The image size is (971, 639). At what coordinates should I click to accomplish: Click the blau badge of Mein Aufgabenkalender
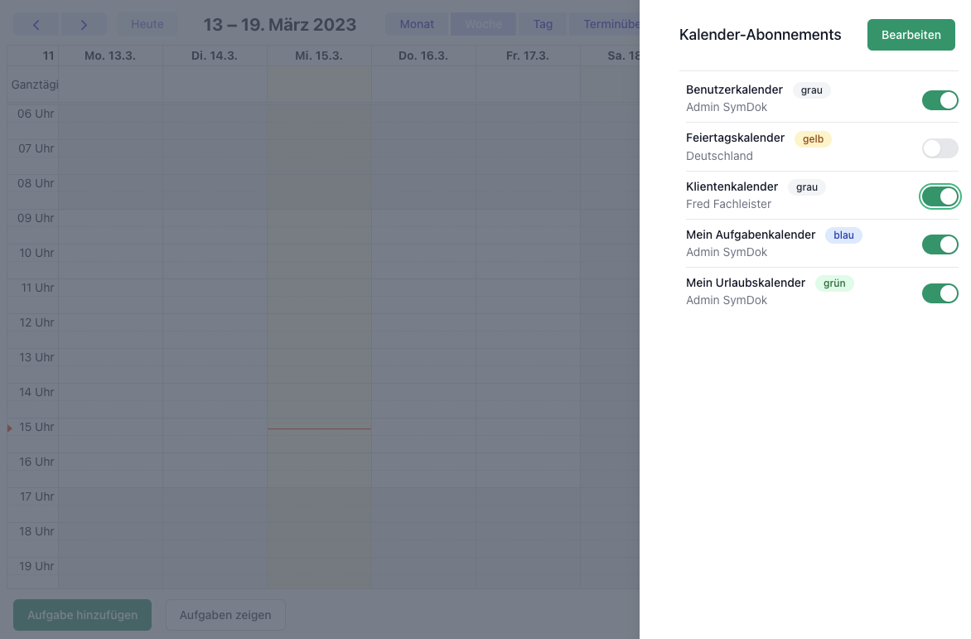tap(843, 235)
